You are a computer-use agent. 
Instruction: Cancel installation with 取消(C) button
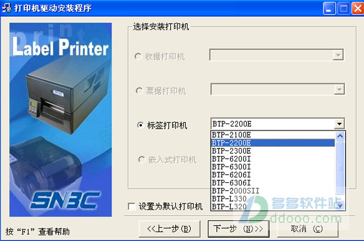pos(307,229)
